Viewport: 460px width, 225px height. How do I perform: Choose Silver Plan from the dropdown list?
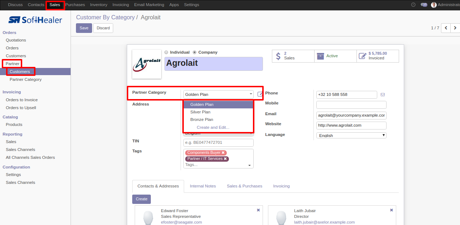pos(218,112)
